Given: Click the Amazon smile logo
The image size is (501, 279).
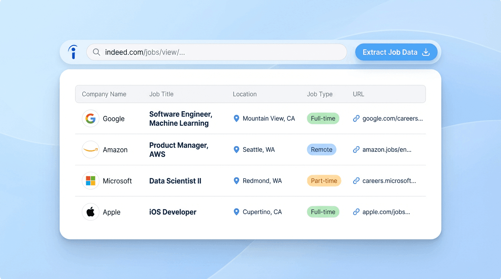Looking at the screenshot, I should click(x=90, y=149).
